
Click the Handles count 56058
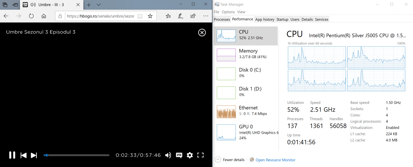(x=338, y=126)
